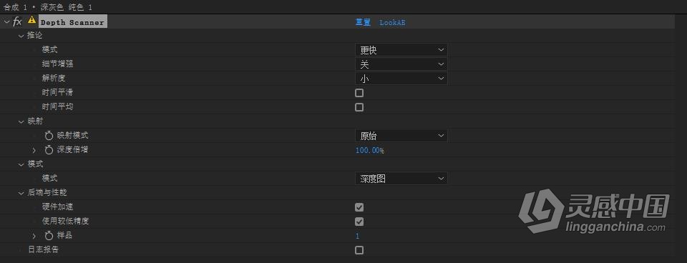Open the 解析度 dropdown set to 小
The width and height of the screenshot is (687, 263).
(401, 79)
